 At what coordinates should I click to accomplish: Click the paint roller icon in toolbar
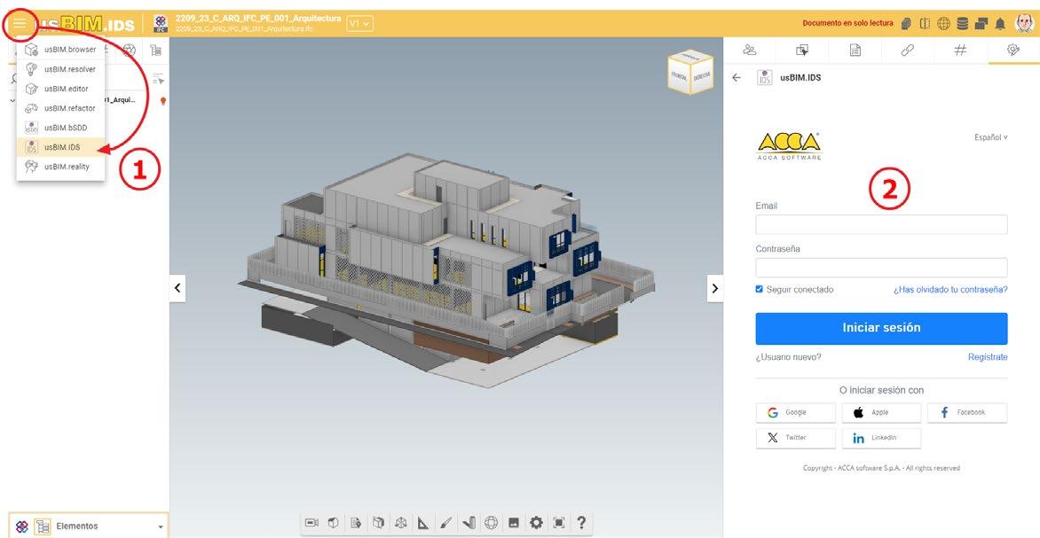coord(469,523)
